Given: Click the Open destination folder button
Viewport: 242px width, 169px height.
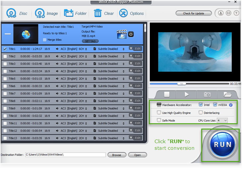Looking at the screenshot, I should [137, 155].
